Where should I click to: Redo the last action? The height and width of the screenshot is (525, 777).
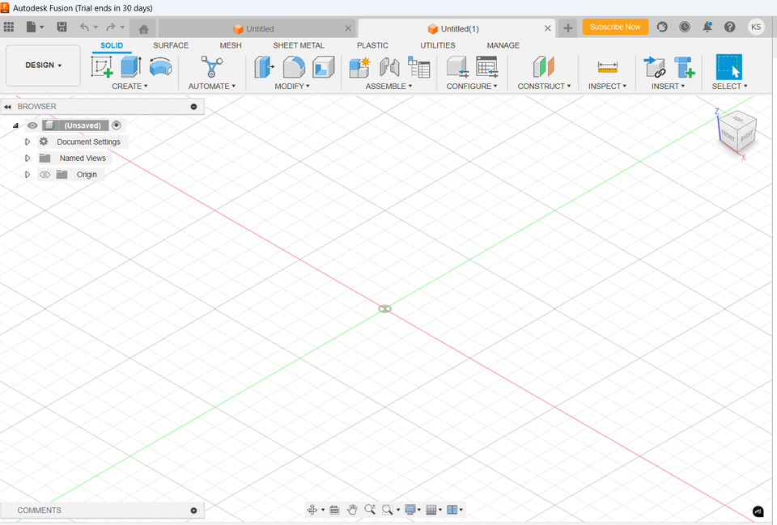(111, 28)
